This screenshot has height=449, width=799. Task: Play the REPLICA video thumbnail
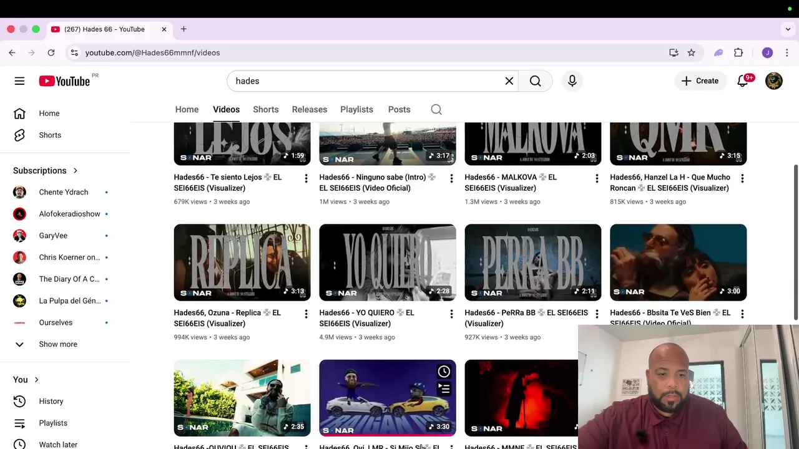(242, 263)
